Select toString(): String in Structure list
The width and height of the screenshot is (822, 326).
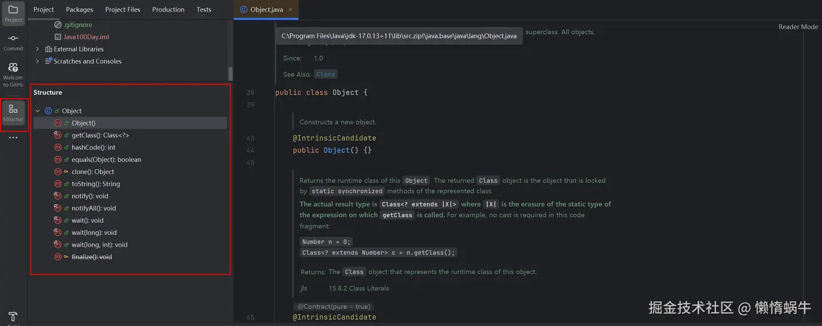click(95, 184)
